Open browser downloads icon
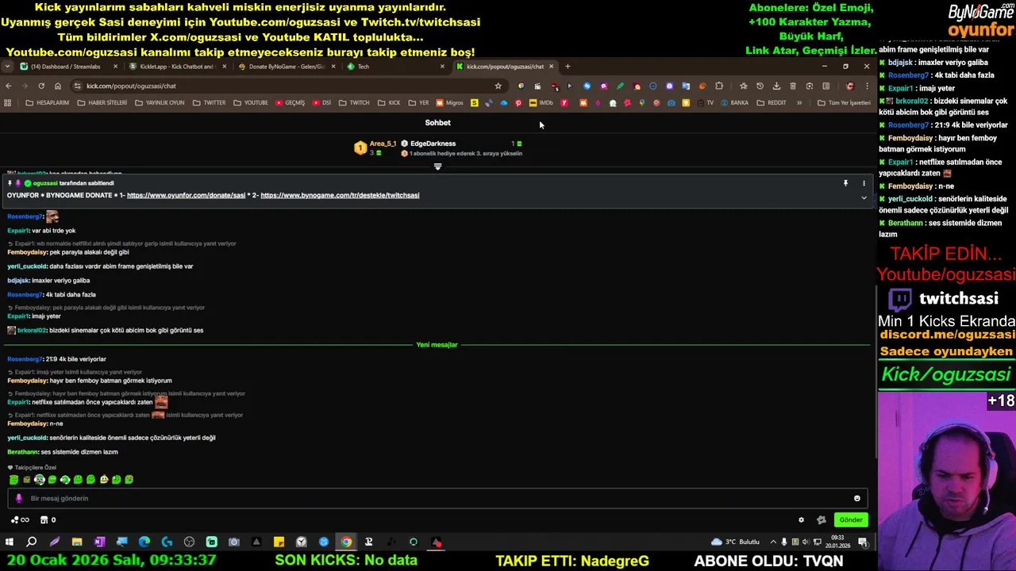The height and width of the screenshot is (571, 1016). 776,86
